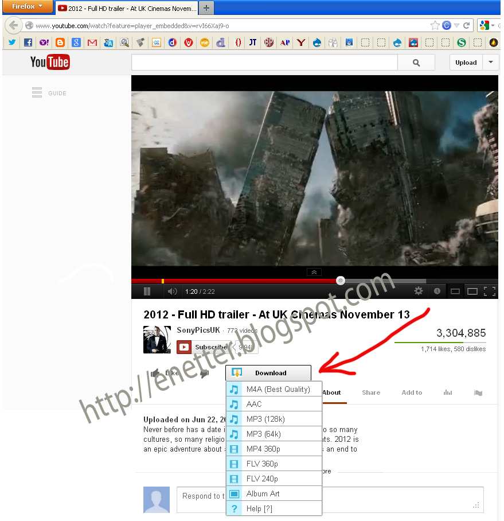Image resolution: width=504 pixels, height=521 pixels.
Task: Select FLV 360p download option
Action: 274,464
